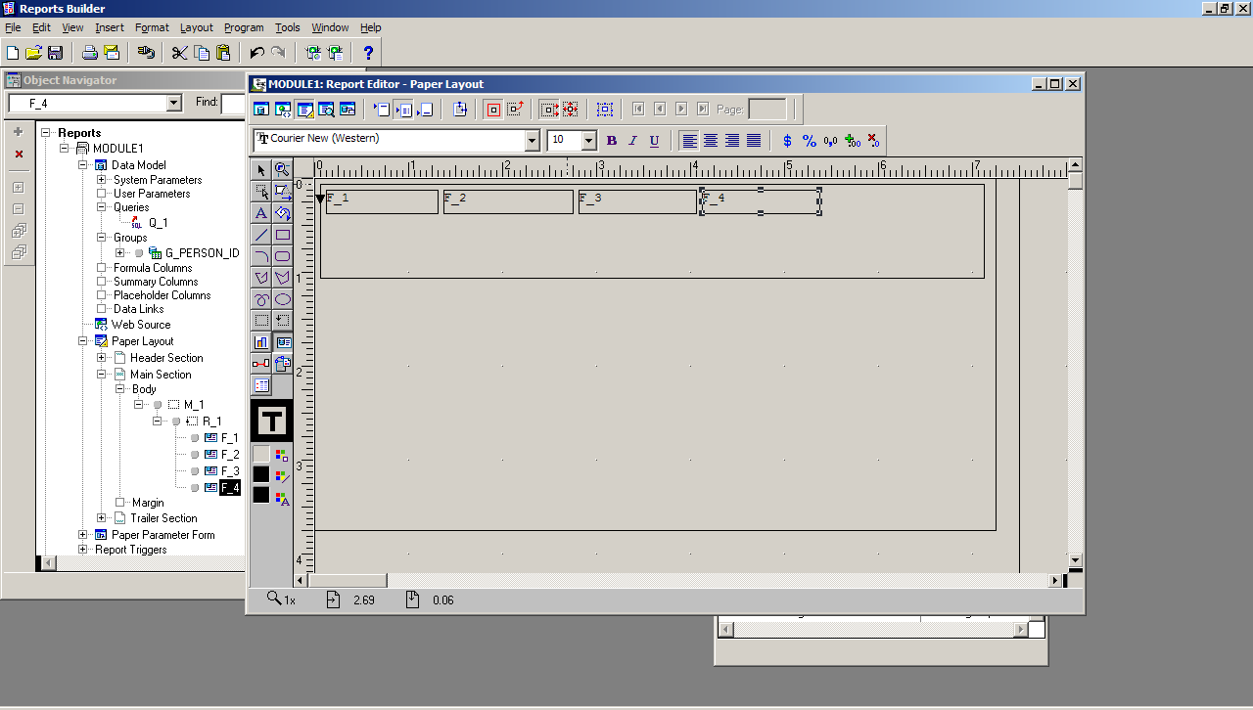Screen dimensions: 1253x710
Task: Enable Confine mode
Action: point(494,109)
